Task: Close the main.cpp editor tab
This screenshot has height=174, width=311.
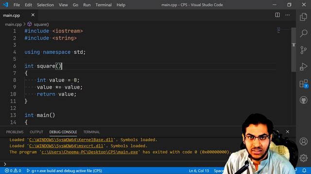Action: pyautogui.click(x=33, y=15)
